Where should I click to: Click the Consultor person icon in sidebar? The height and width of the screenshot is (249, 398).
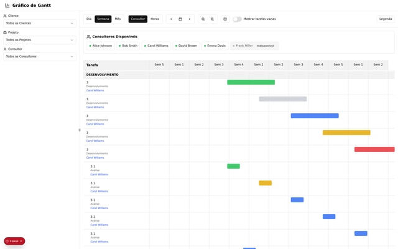click(5, 49)
